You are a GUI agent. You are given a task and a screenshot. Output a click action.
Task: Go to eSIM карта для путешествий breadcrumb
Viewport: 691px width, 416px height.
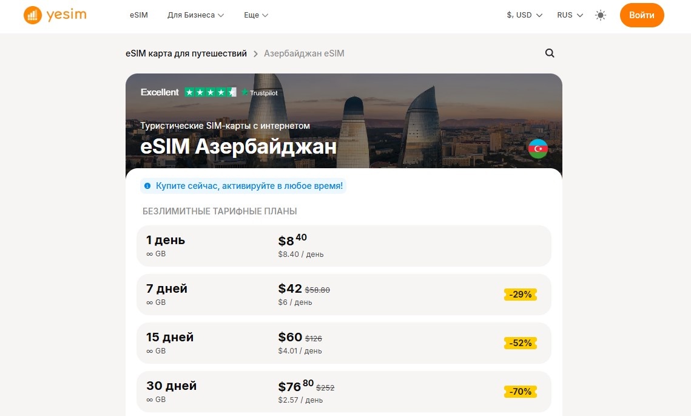(x=186, y=53)
